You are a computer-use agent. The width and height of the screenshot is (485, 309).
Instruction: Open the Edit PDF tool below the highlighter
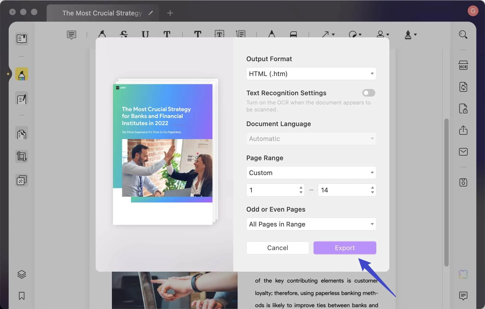(22, 98)
